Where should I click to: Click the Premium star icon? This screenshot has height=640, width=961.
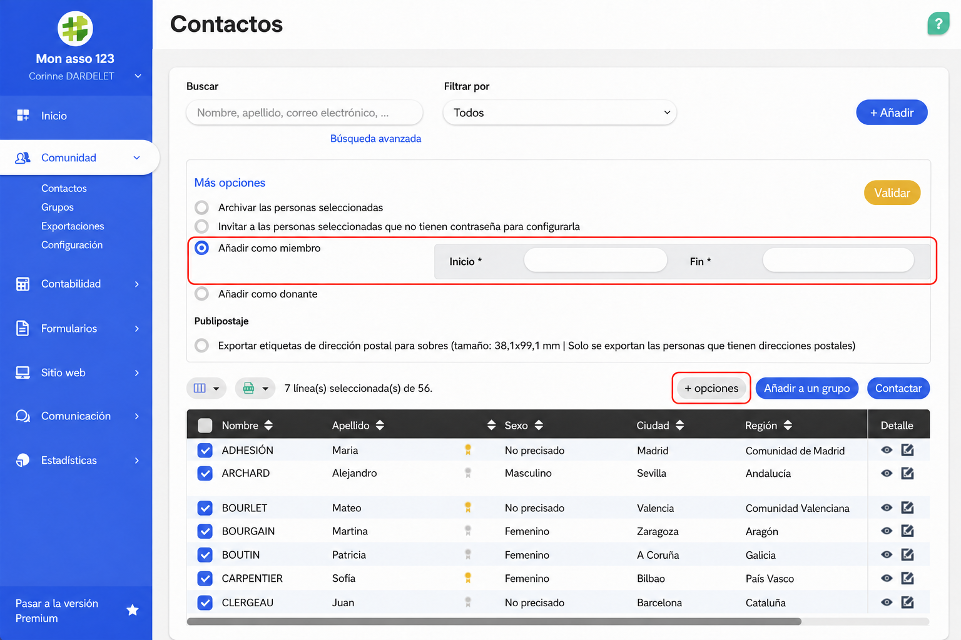coord(133,610)
